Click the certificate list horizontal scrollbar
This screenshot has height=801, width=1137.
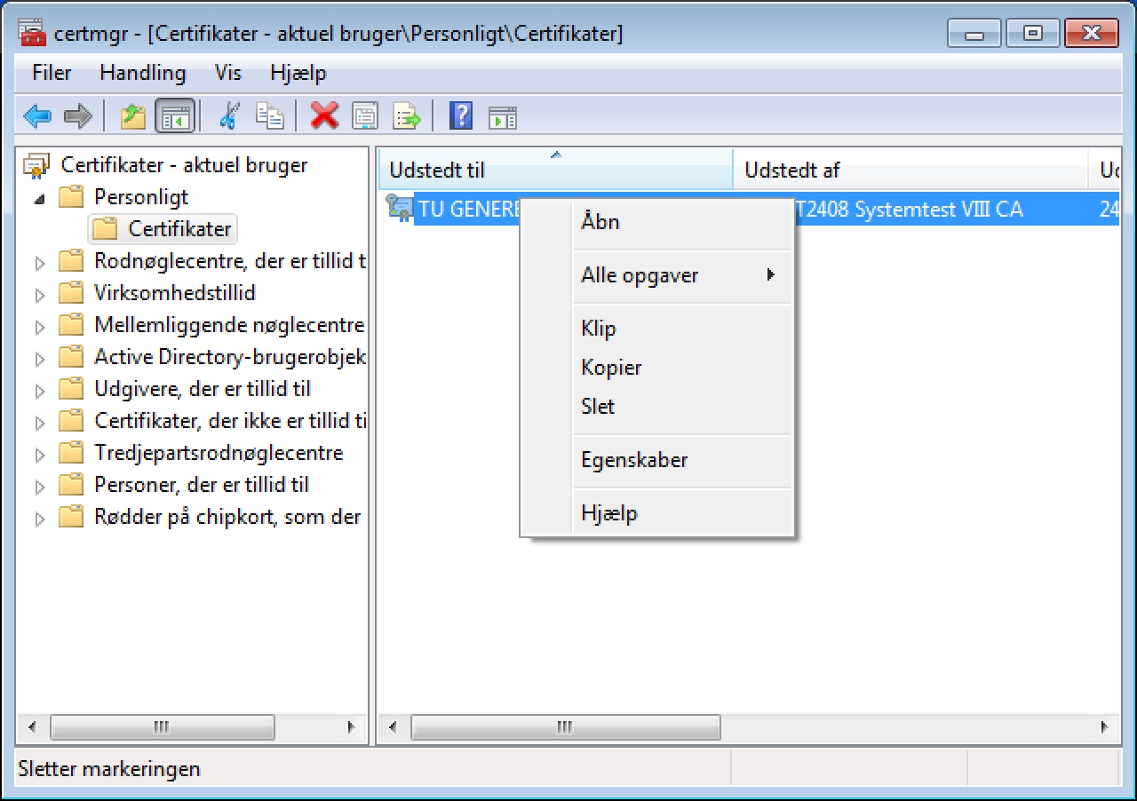pyautogui.click(x=565, y=727)
